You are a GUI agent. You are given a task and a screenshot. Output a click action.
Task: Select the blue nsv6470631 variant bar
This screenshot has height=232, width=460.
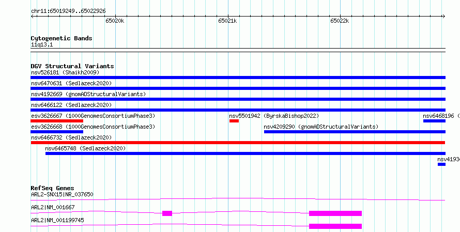tap(238, 88)
